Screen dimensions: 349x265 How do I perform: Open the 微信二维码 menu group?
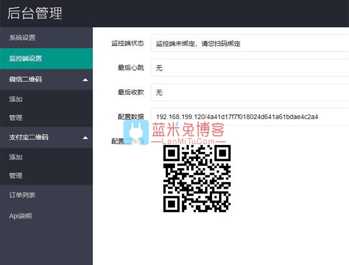46,79
